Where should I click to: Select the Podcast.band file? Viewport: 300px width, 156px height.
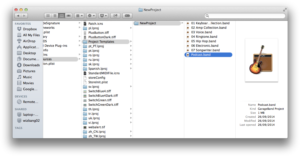tap(208, 55)
